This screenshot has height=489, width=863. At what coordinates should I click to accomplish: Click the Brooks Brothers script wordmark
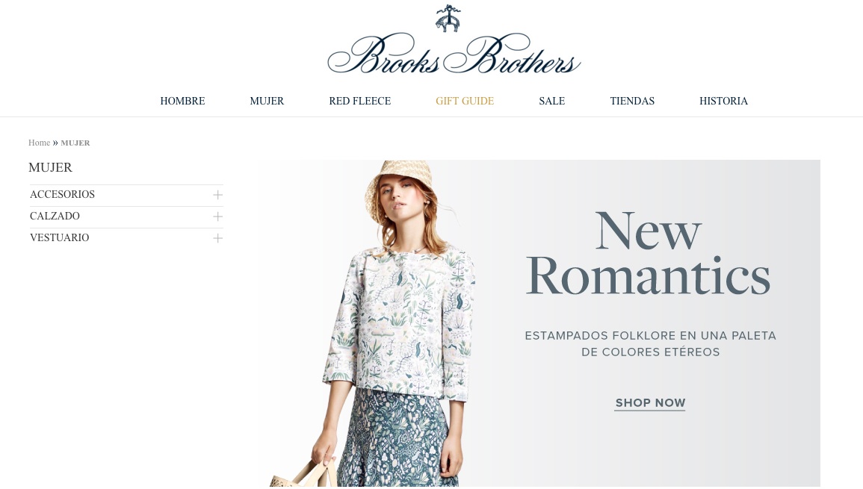[x=454, y=54]
